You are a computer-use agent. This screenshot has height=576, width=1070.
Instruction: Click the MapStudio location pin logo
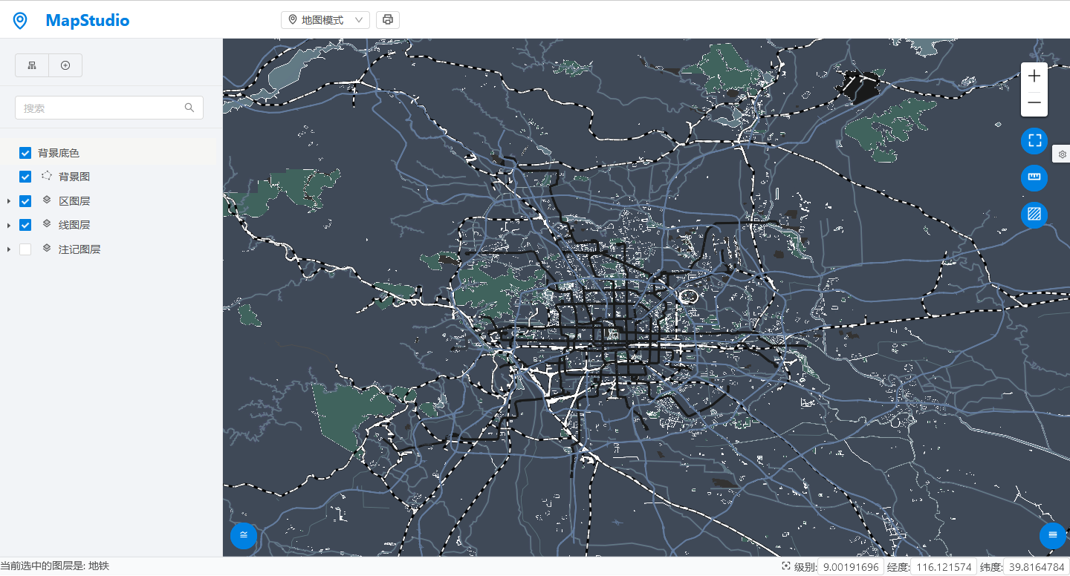click(20, 21)
